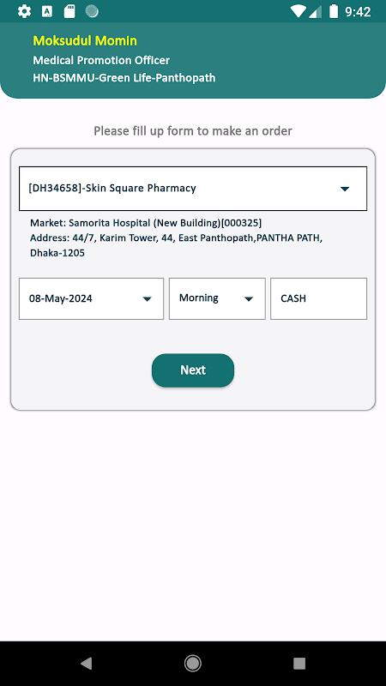Viewport: 386px width, 686px height.
Task: Tap the Market Samorita Hospital text line
Action: (146, 223)
